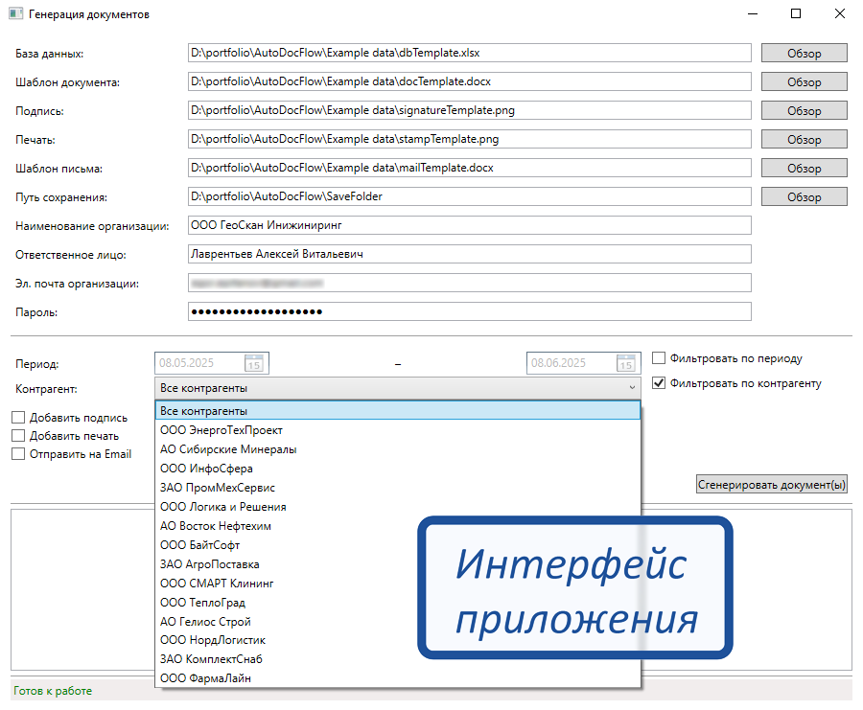Screen dimensions: 863x710
Task: Click 'Обзор' for Путь сохранения
Action: (805, 196)
